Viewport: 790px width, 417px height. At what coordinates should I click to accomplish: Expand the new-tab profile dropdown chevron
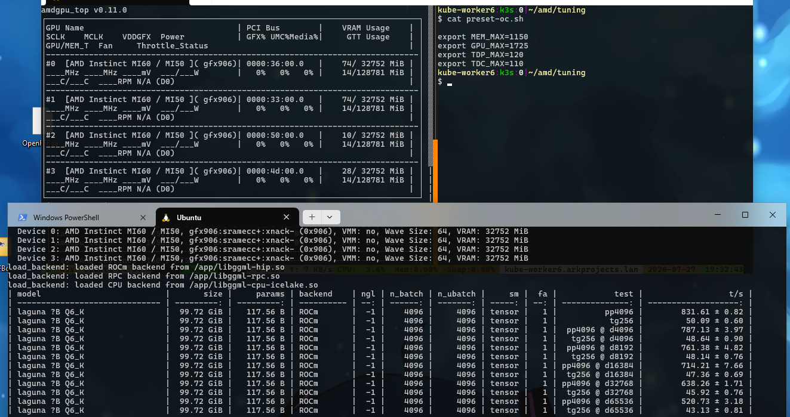(330, 217)
